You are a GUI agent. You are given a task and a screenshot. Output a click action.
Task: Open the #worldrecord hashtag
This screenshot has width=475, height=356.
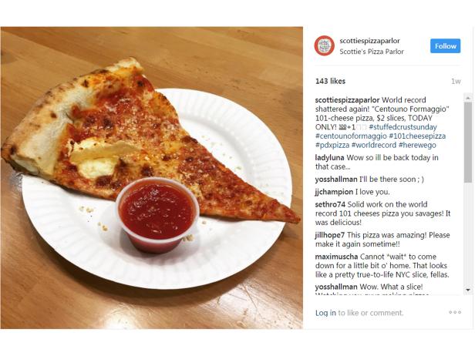374,145
